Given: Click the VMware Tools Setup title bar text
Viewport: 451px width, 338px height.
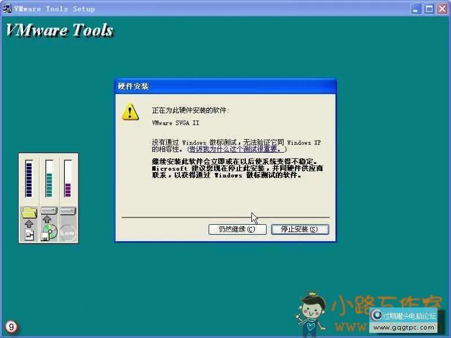Looking at the screenshot, I should [54, 8].
